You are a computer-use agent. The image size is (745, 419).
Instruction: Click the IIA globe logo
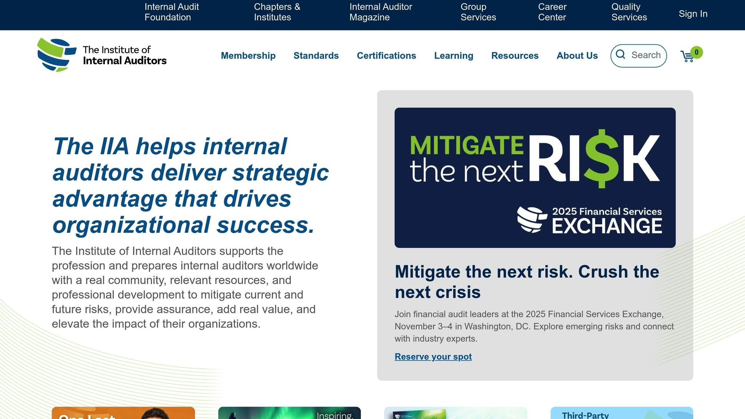point(56,55)
